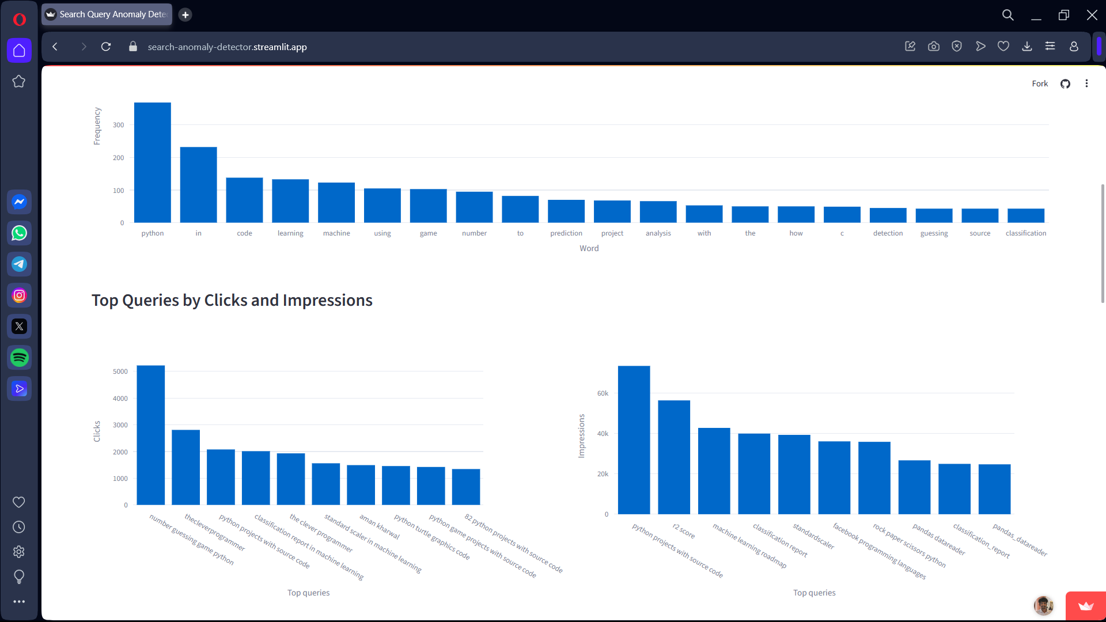Click the Fork button
Image resolution: width=1106 pixels, height=622 pixels.
[x=1039, y=84]
